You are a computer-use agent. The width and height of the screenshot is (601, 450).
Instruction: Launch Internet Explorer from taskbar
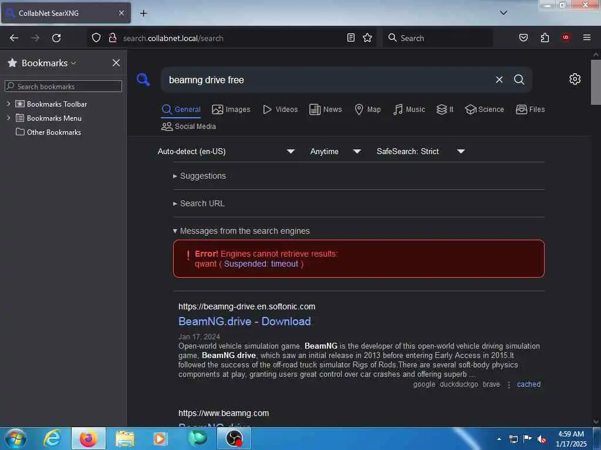click(x=52, y=438)
